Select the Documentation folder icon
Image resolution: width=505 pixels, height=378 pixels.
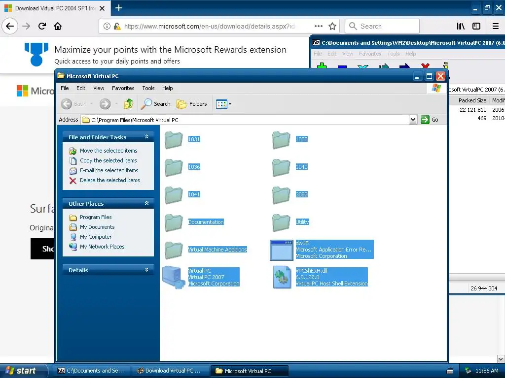click(174, 223)
